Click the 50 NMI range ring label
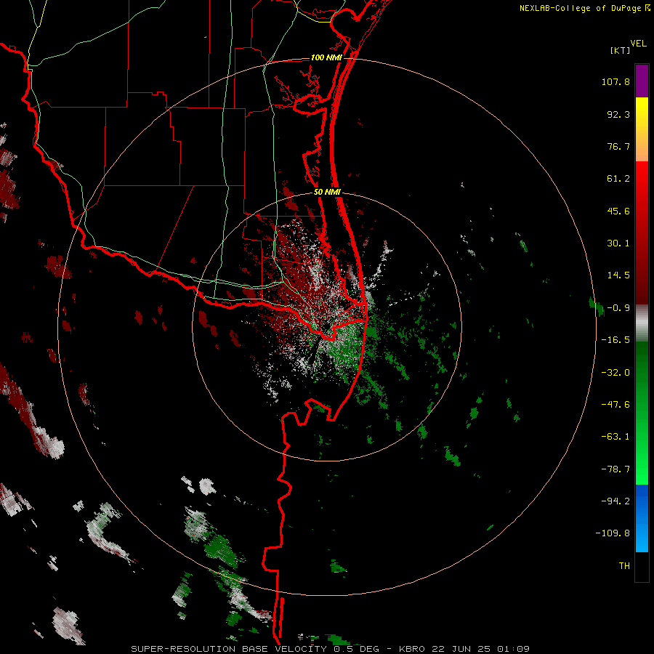 pos(327,193)
